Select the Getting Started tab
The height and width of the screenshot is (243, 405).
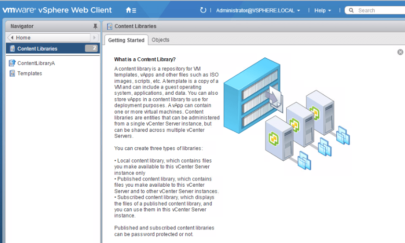point(126,40)
